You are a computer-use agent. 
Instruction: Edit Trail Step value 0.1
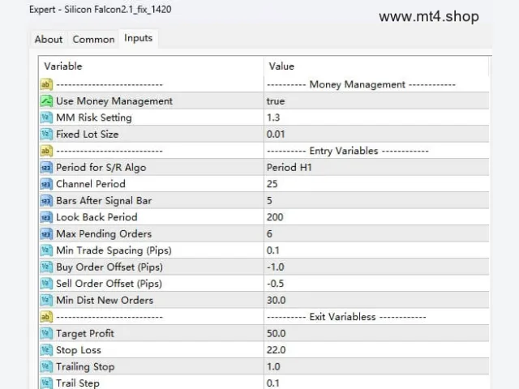273,383
